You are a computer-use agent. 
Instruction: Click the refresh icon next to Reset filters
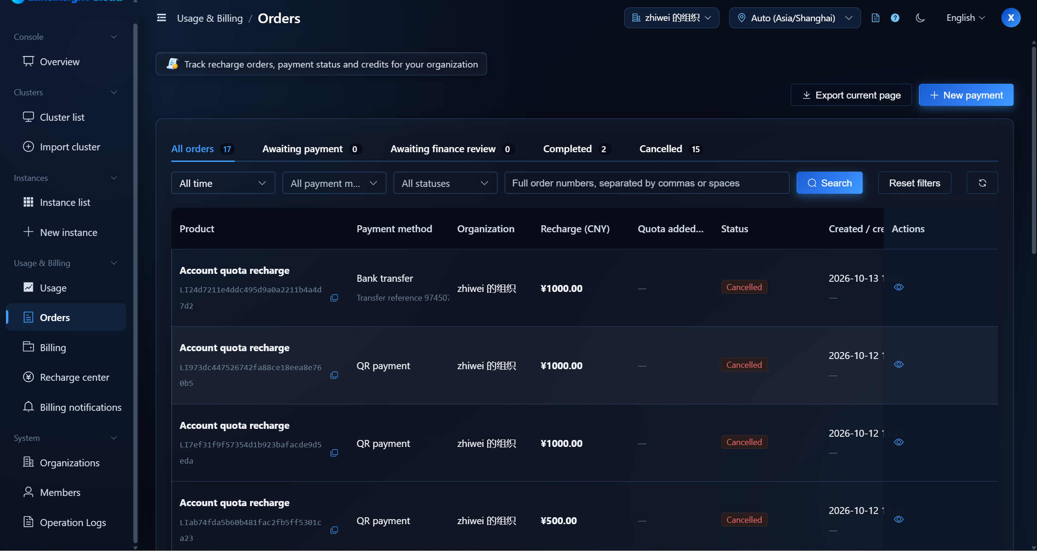[982, 183]
